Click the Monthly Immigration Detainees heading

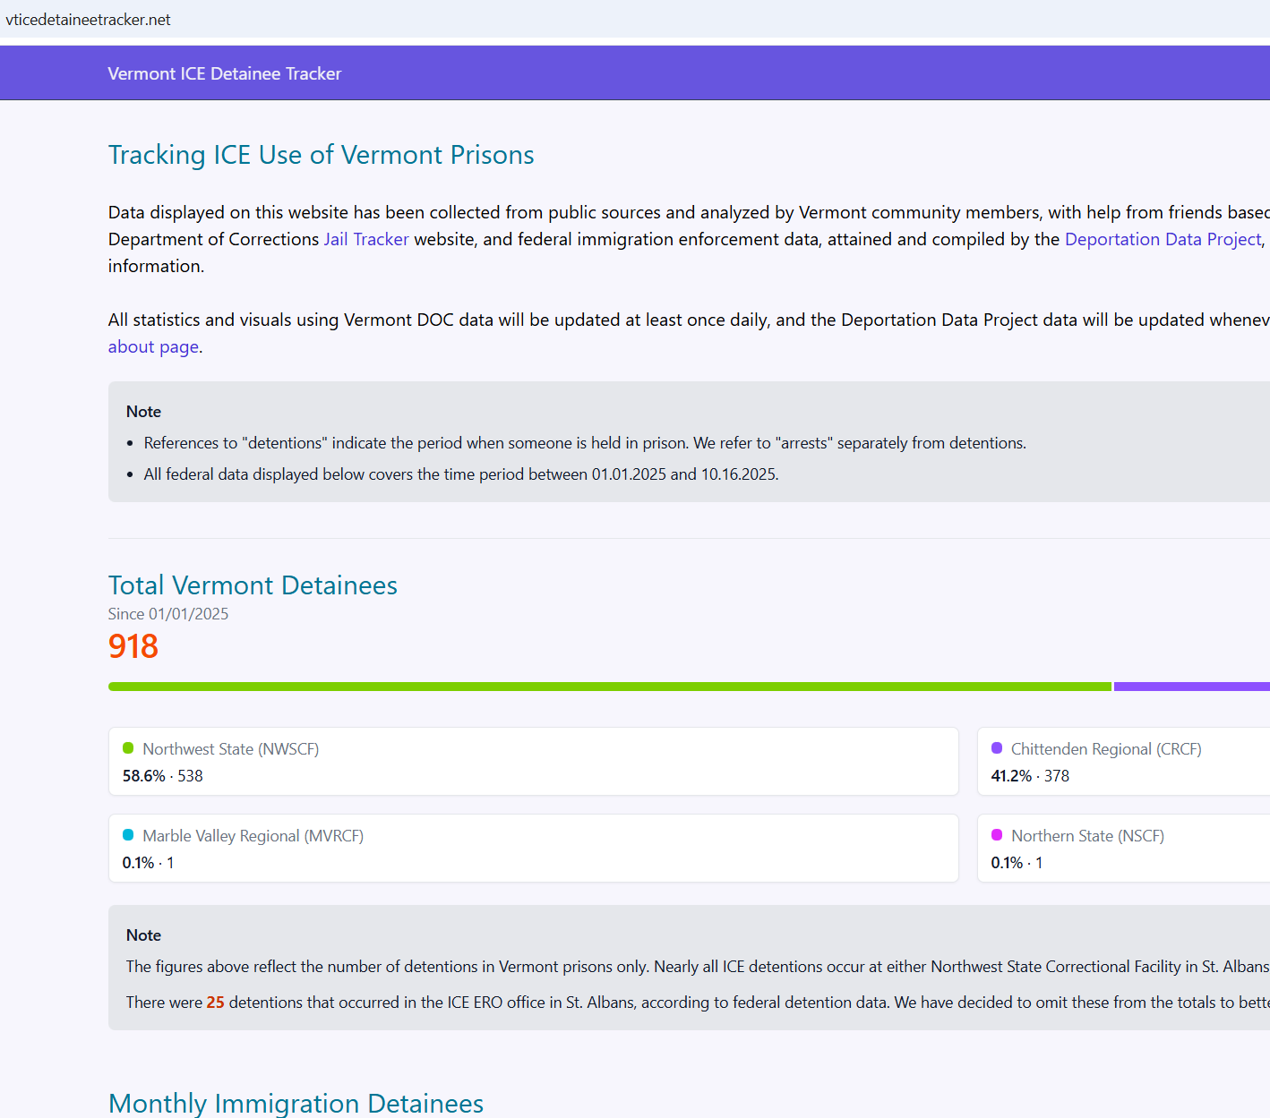pyautogui.click(x=296, y=1103)
